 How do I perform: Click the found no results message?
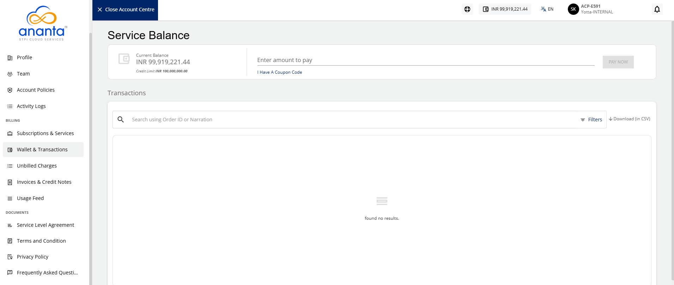coord(382,218)
